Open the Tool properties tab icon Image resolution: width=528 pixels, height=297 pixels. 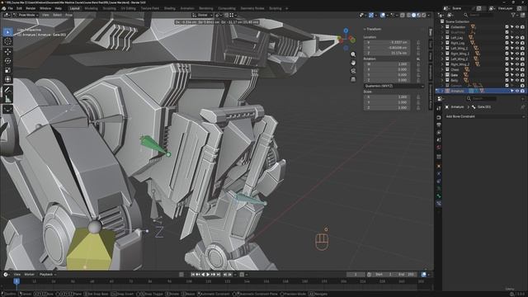click(x=438, y=108)
